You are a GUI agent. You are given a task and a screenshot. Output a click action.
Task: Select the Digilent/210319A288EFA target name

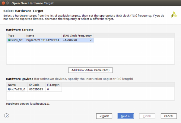(43, 40)
